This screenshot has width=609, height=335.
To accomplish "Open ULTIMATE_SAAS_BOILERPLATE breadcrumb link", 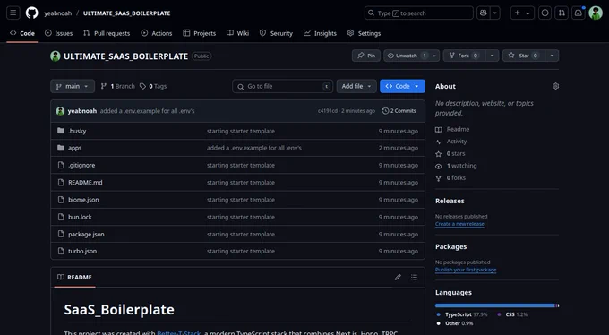I will click(126, 13).
